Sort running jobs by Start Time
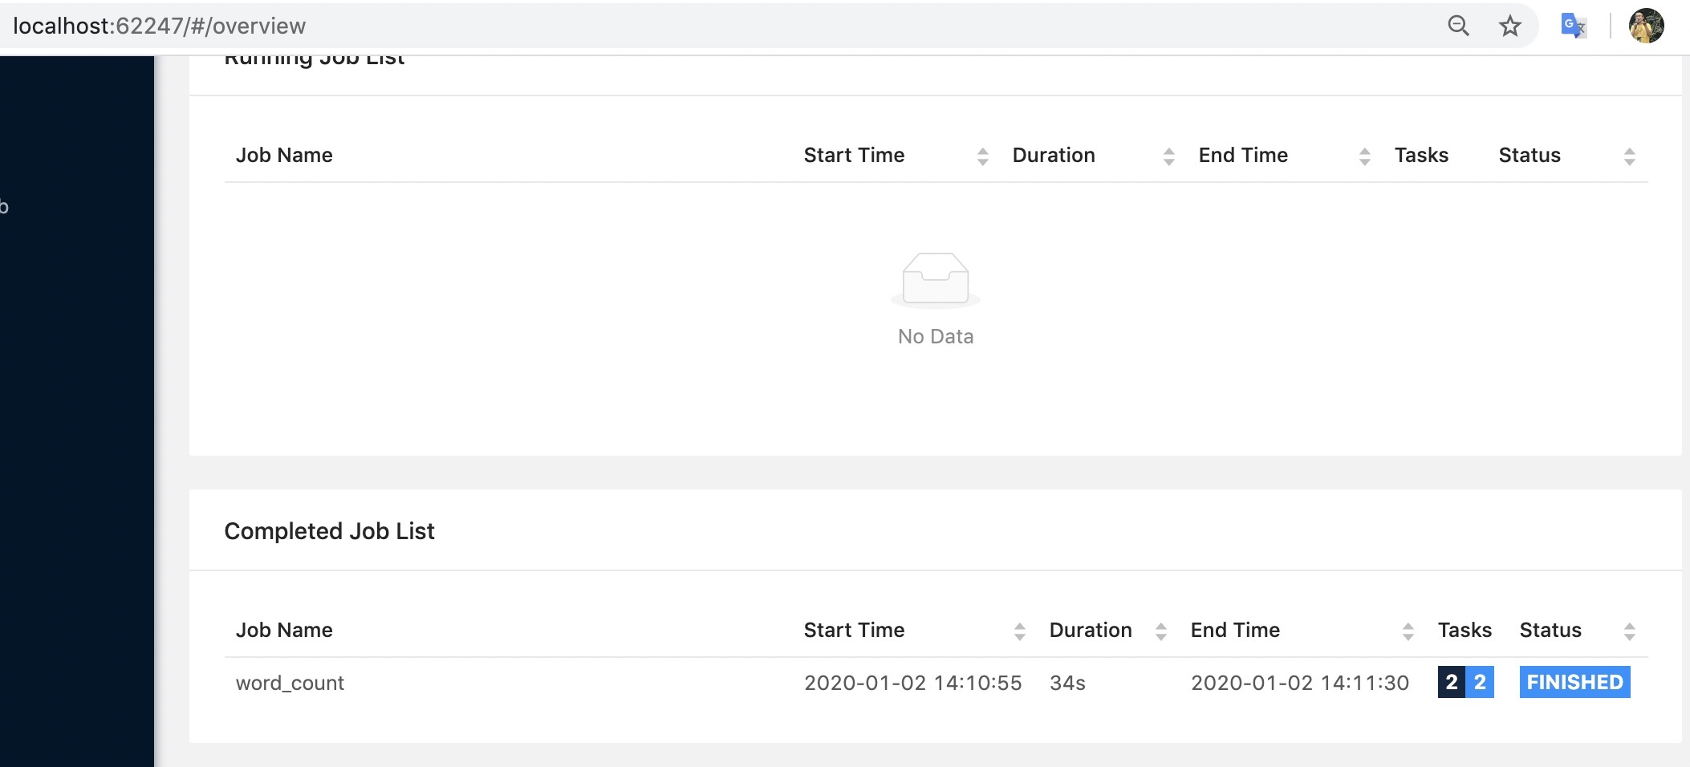 coord(982,156)
